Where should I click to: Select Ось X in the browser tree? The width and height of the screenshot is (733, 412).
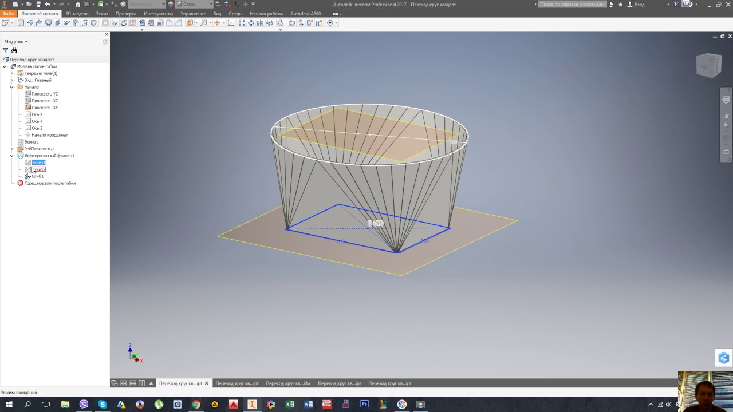point(37,114)
